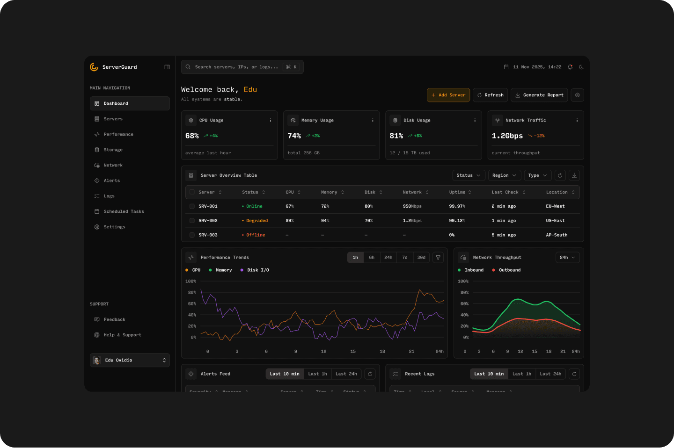Change Network Throughput range via 24h dropdown

coord(567,257)
